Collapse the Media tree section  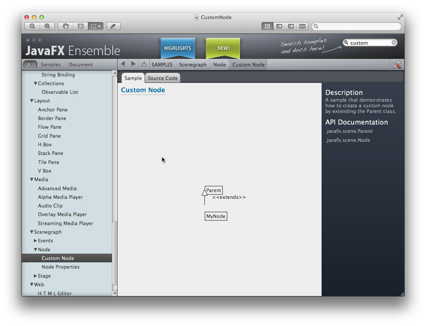(x=32, y=180)
